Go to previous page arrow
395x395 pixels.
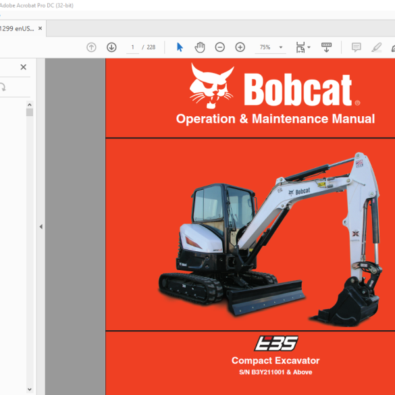coord(91,47)
